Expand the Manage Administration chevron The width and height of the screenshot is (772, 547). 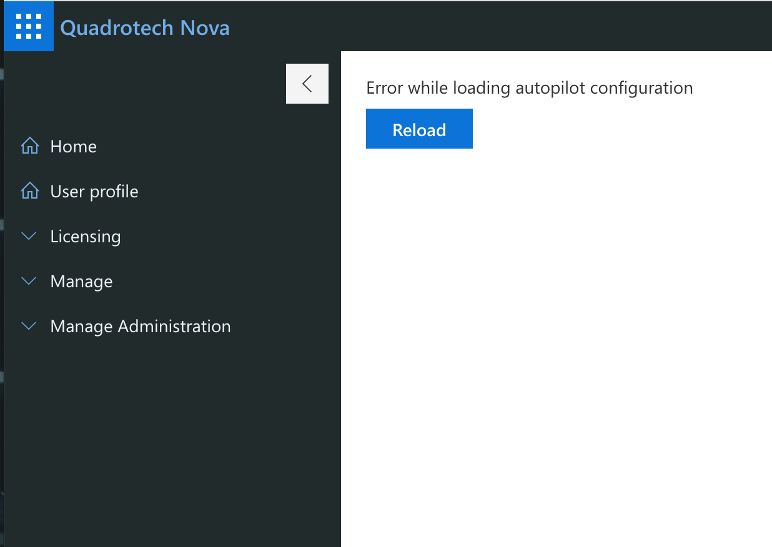point(29,326)
